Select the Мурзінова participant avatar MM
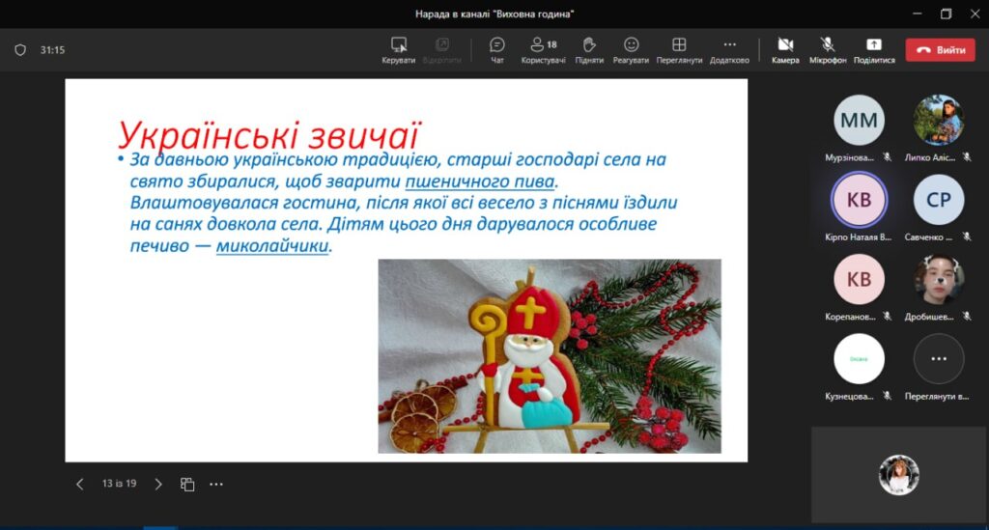This screenshot has width=989, height=530. click(859, 120)
